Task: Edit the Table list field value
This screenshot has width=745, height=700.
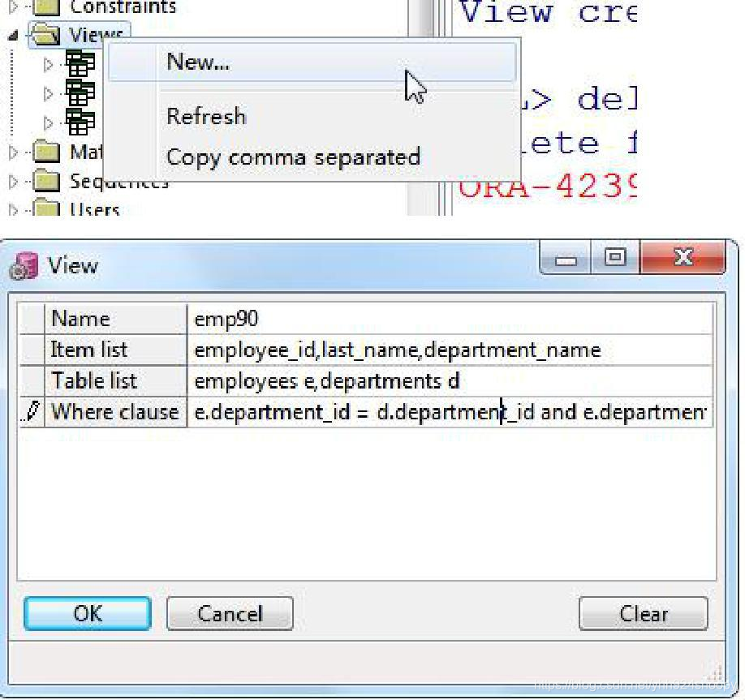Action: [450, 381]
